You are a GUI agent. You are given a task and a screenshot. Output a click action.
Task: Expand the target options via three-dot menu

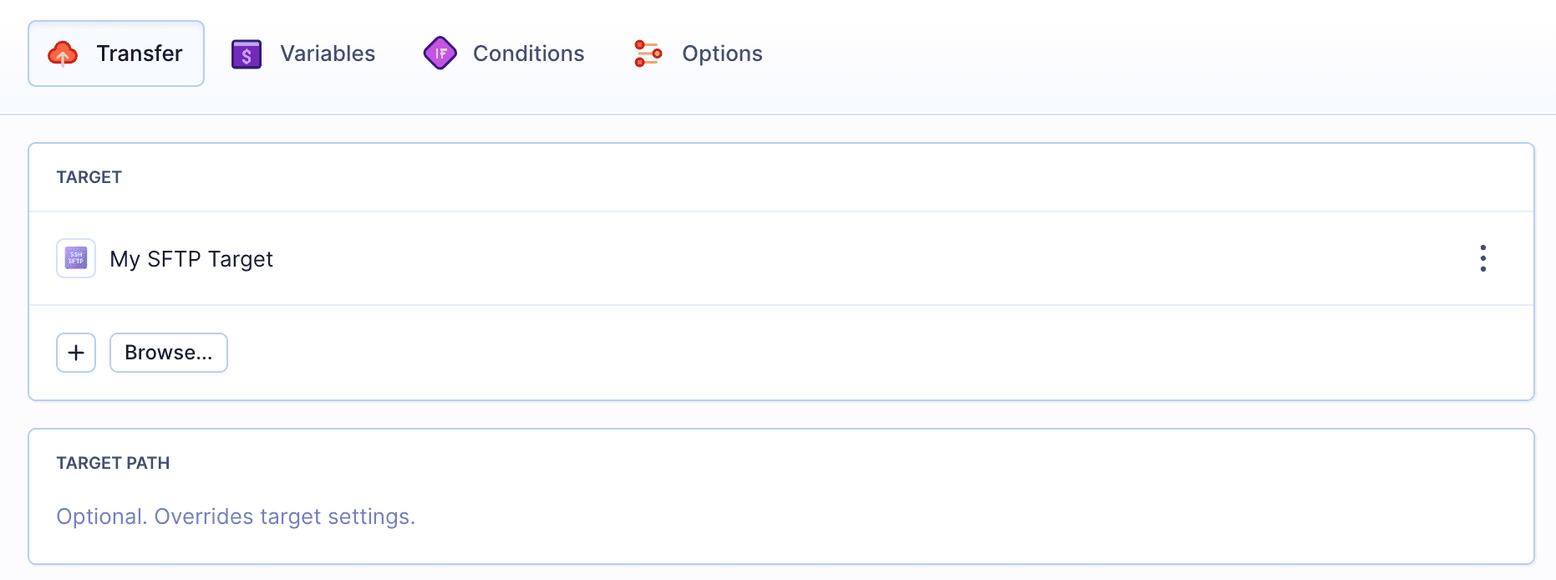[1483, 258]
